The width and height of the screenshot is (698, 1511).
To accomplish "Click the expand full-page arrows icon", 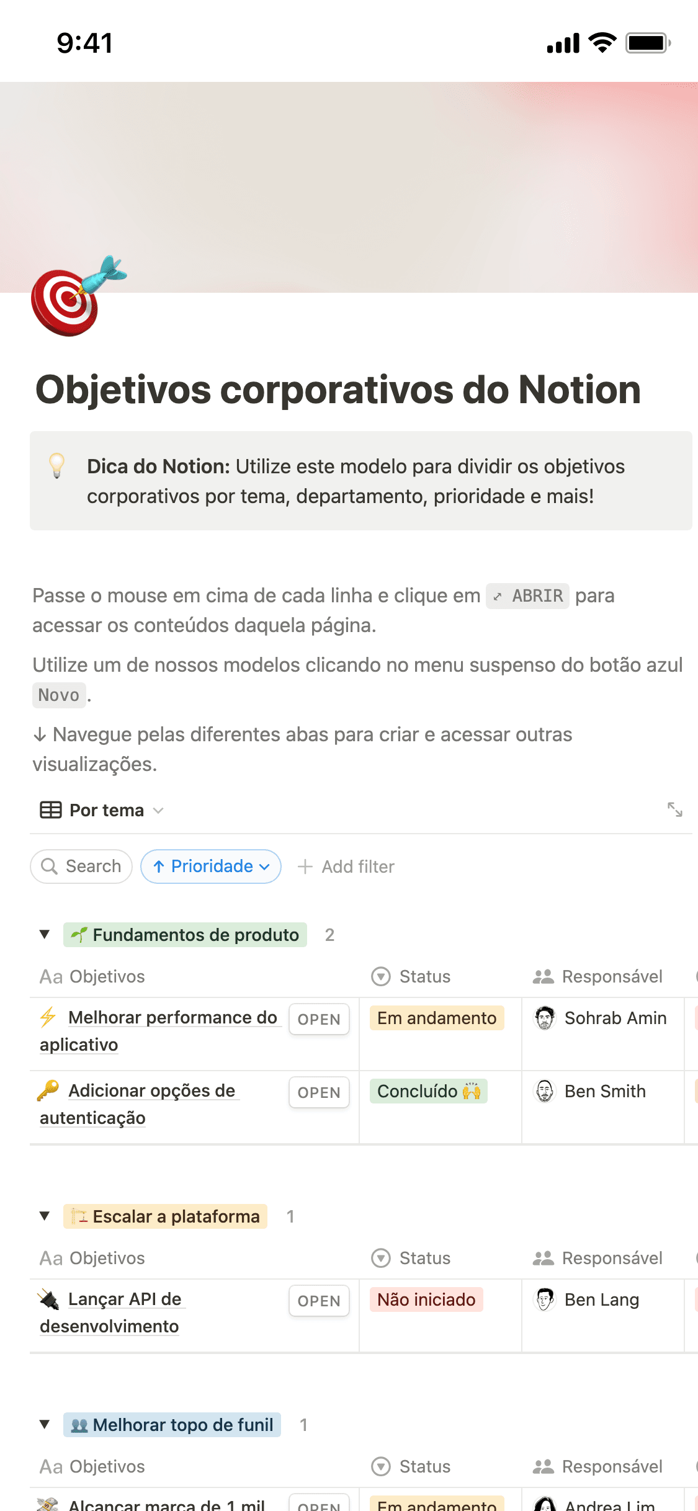I will pyautogui.click(x=674, y=809).
